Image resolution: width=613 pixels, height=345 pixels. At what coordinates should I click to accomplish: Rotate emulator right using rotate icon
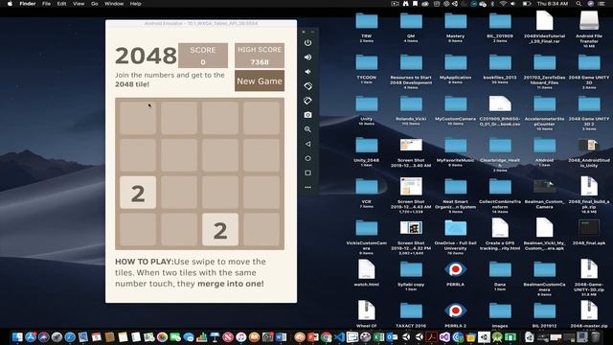coord(308,101)
